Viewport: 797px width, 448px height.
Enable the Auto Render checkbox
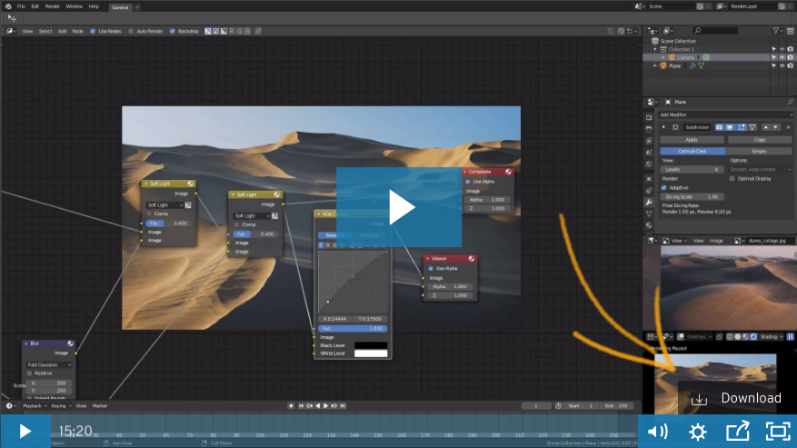[x=131, y=32]
